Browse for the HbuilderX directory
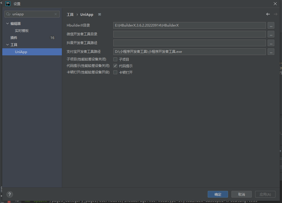The height and width of the screenshot is (203, 282). (x=271, y=26)
